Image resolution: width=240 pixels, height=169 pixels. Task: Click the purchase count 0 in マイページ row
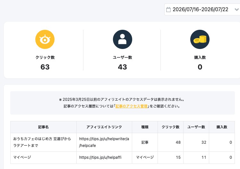222,157
